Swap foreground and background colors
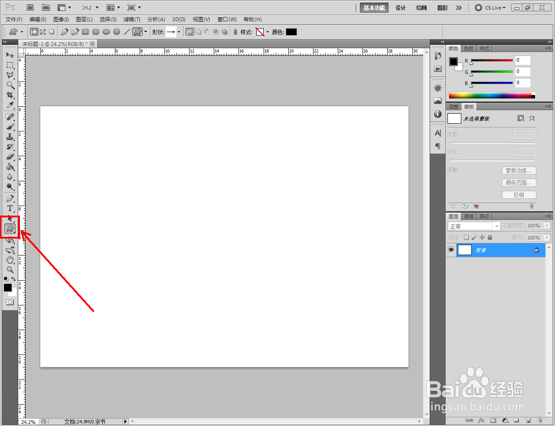Viewport: 555px width, 426px height. tap(13, 279)
